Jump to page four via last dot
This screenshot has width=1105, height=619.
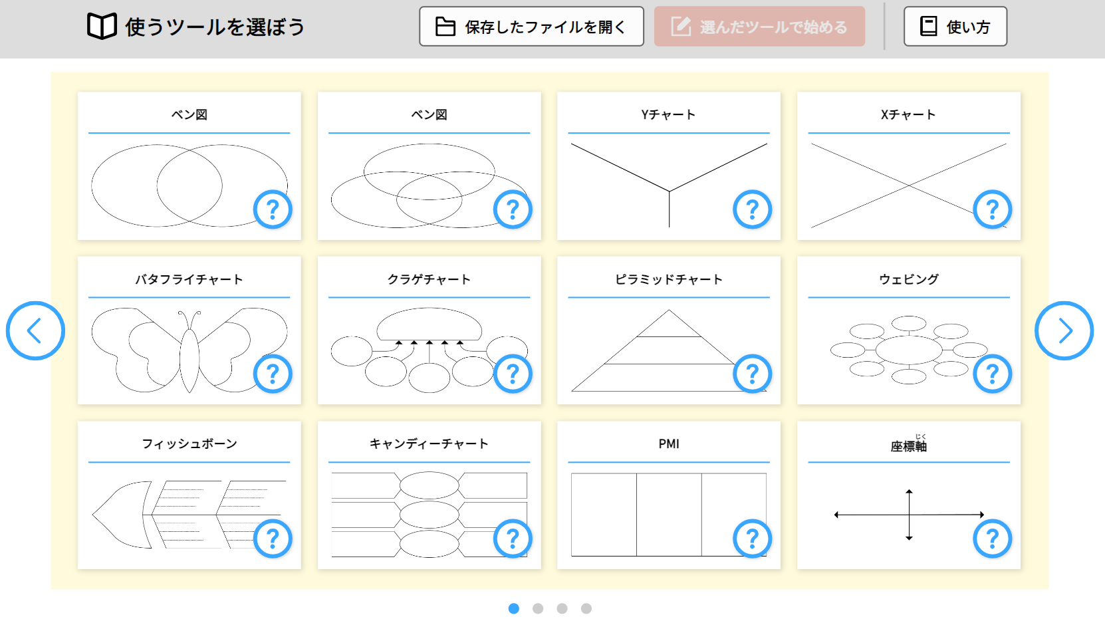tap(586, 608)
